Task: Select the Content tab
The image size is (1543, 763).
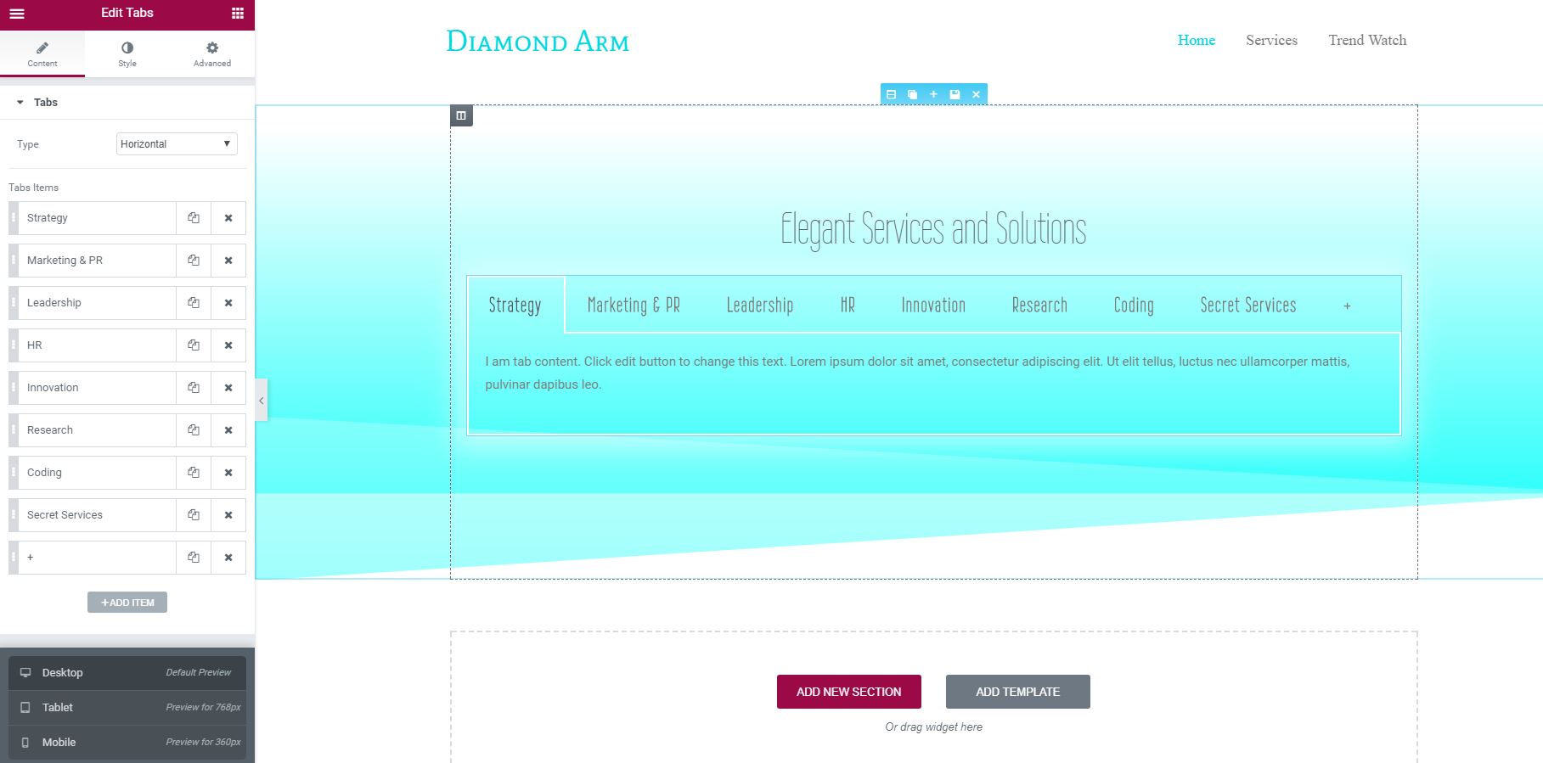Action: pos(42,54)
